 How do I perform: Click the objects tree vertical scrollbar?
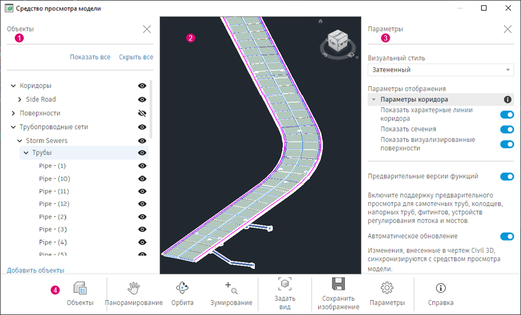[152, 110]
